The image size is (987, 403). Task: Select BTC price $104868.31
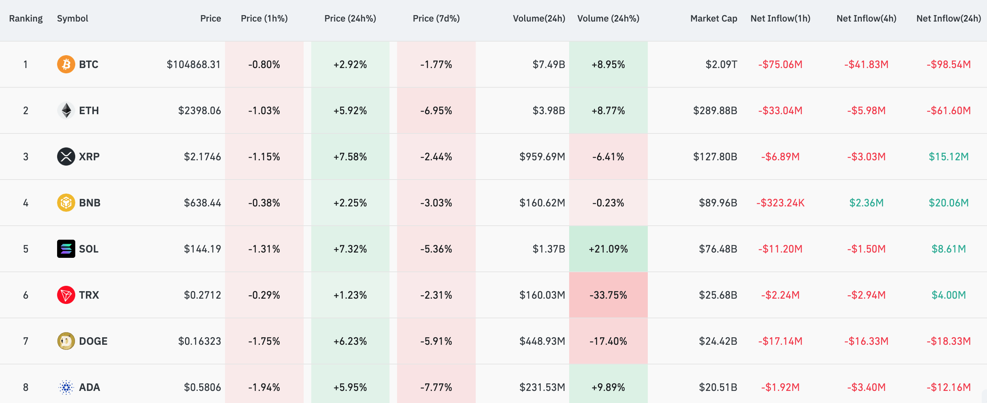pos(194,64)
